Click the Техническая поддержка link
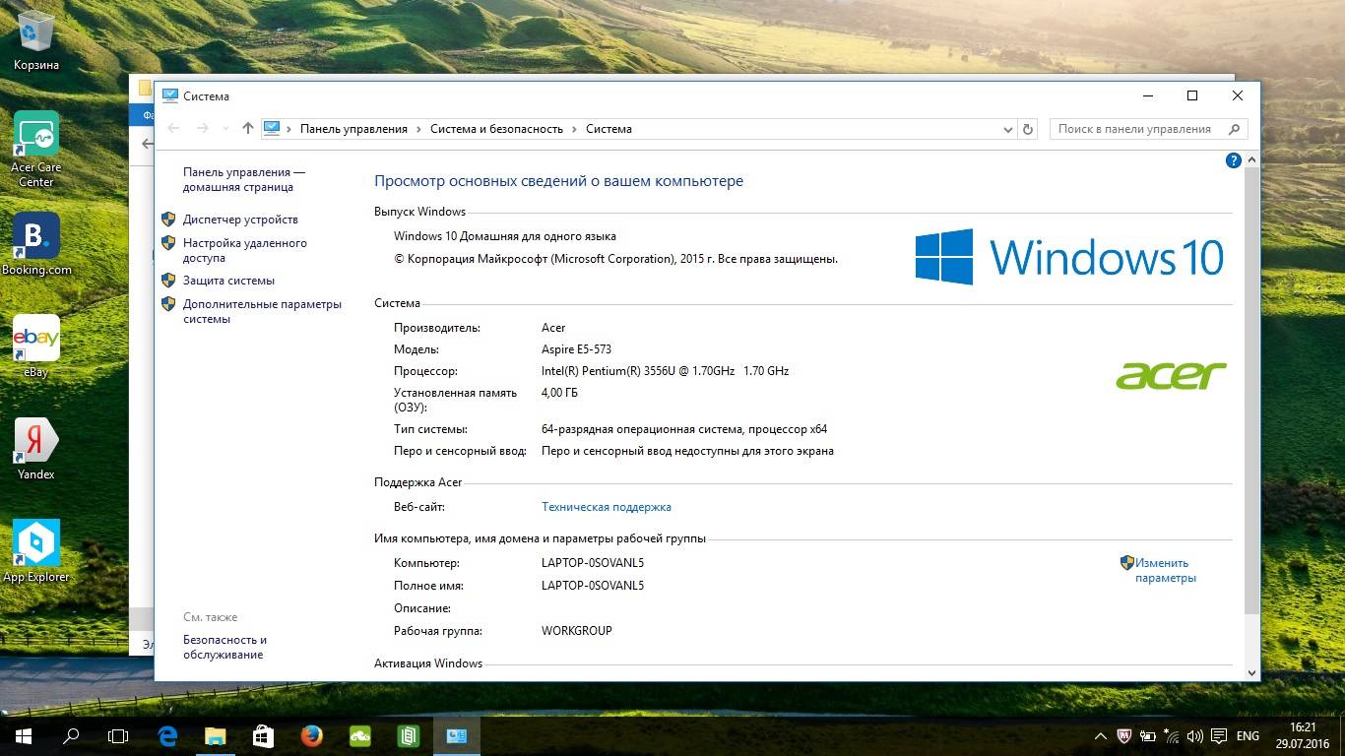The image size is (1345, 756). (x=607, y=507)
